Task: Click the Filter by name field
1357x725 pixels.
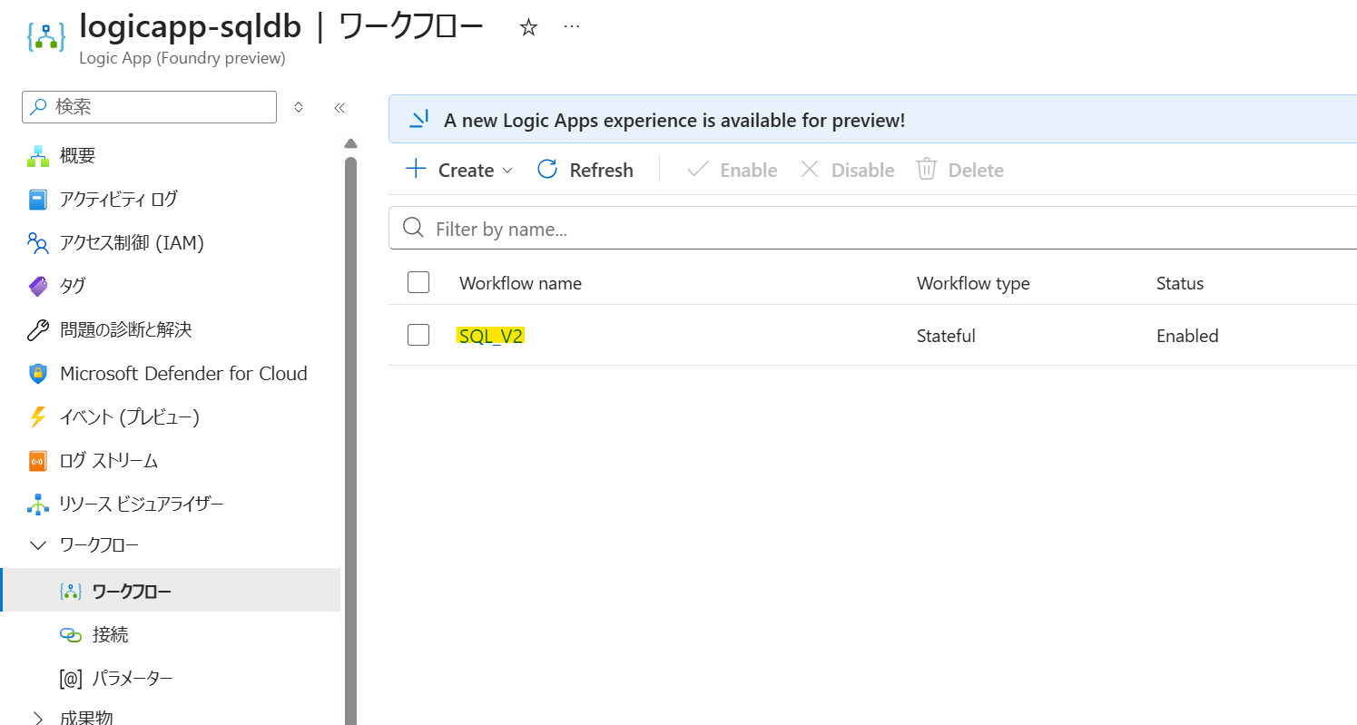Action: 873,228
